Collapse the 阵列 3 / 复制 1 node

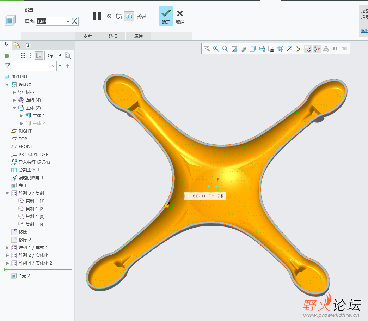tap(7, 193)
